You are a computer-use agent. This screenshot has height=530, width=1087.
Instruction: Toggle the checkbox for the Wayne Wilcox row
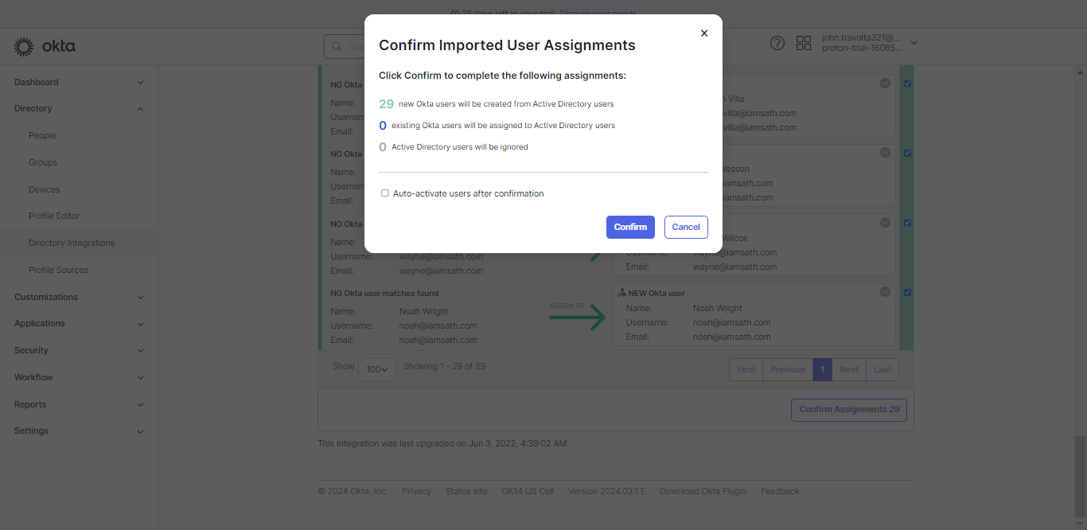coord(908,223)
